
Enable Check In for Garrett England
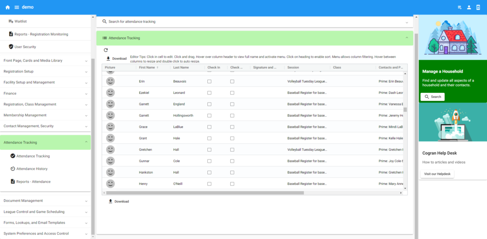pyautogui.click(x=209, y=104)
